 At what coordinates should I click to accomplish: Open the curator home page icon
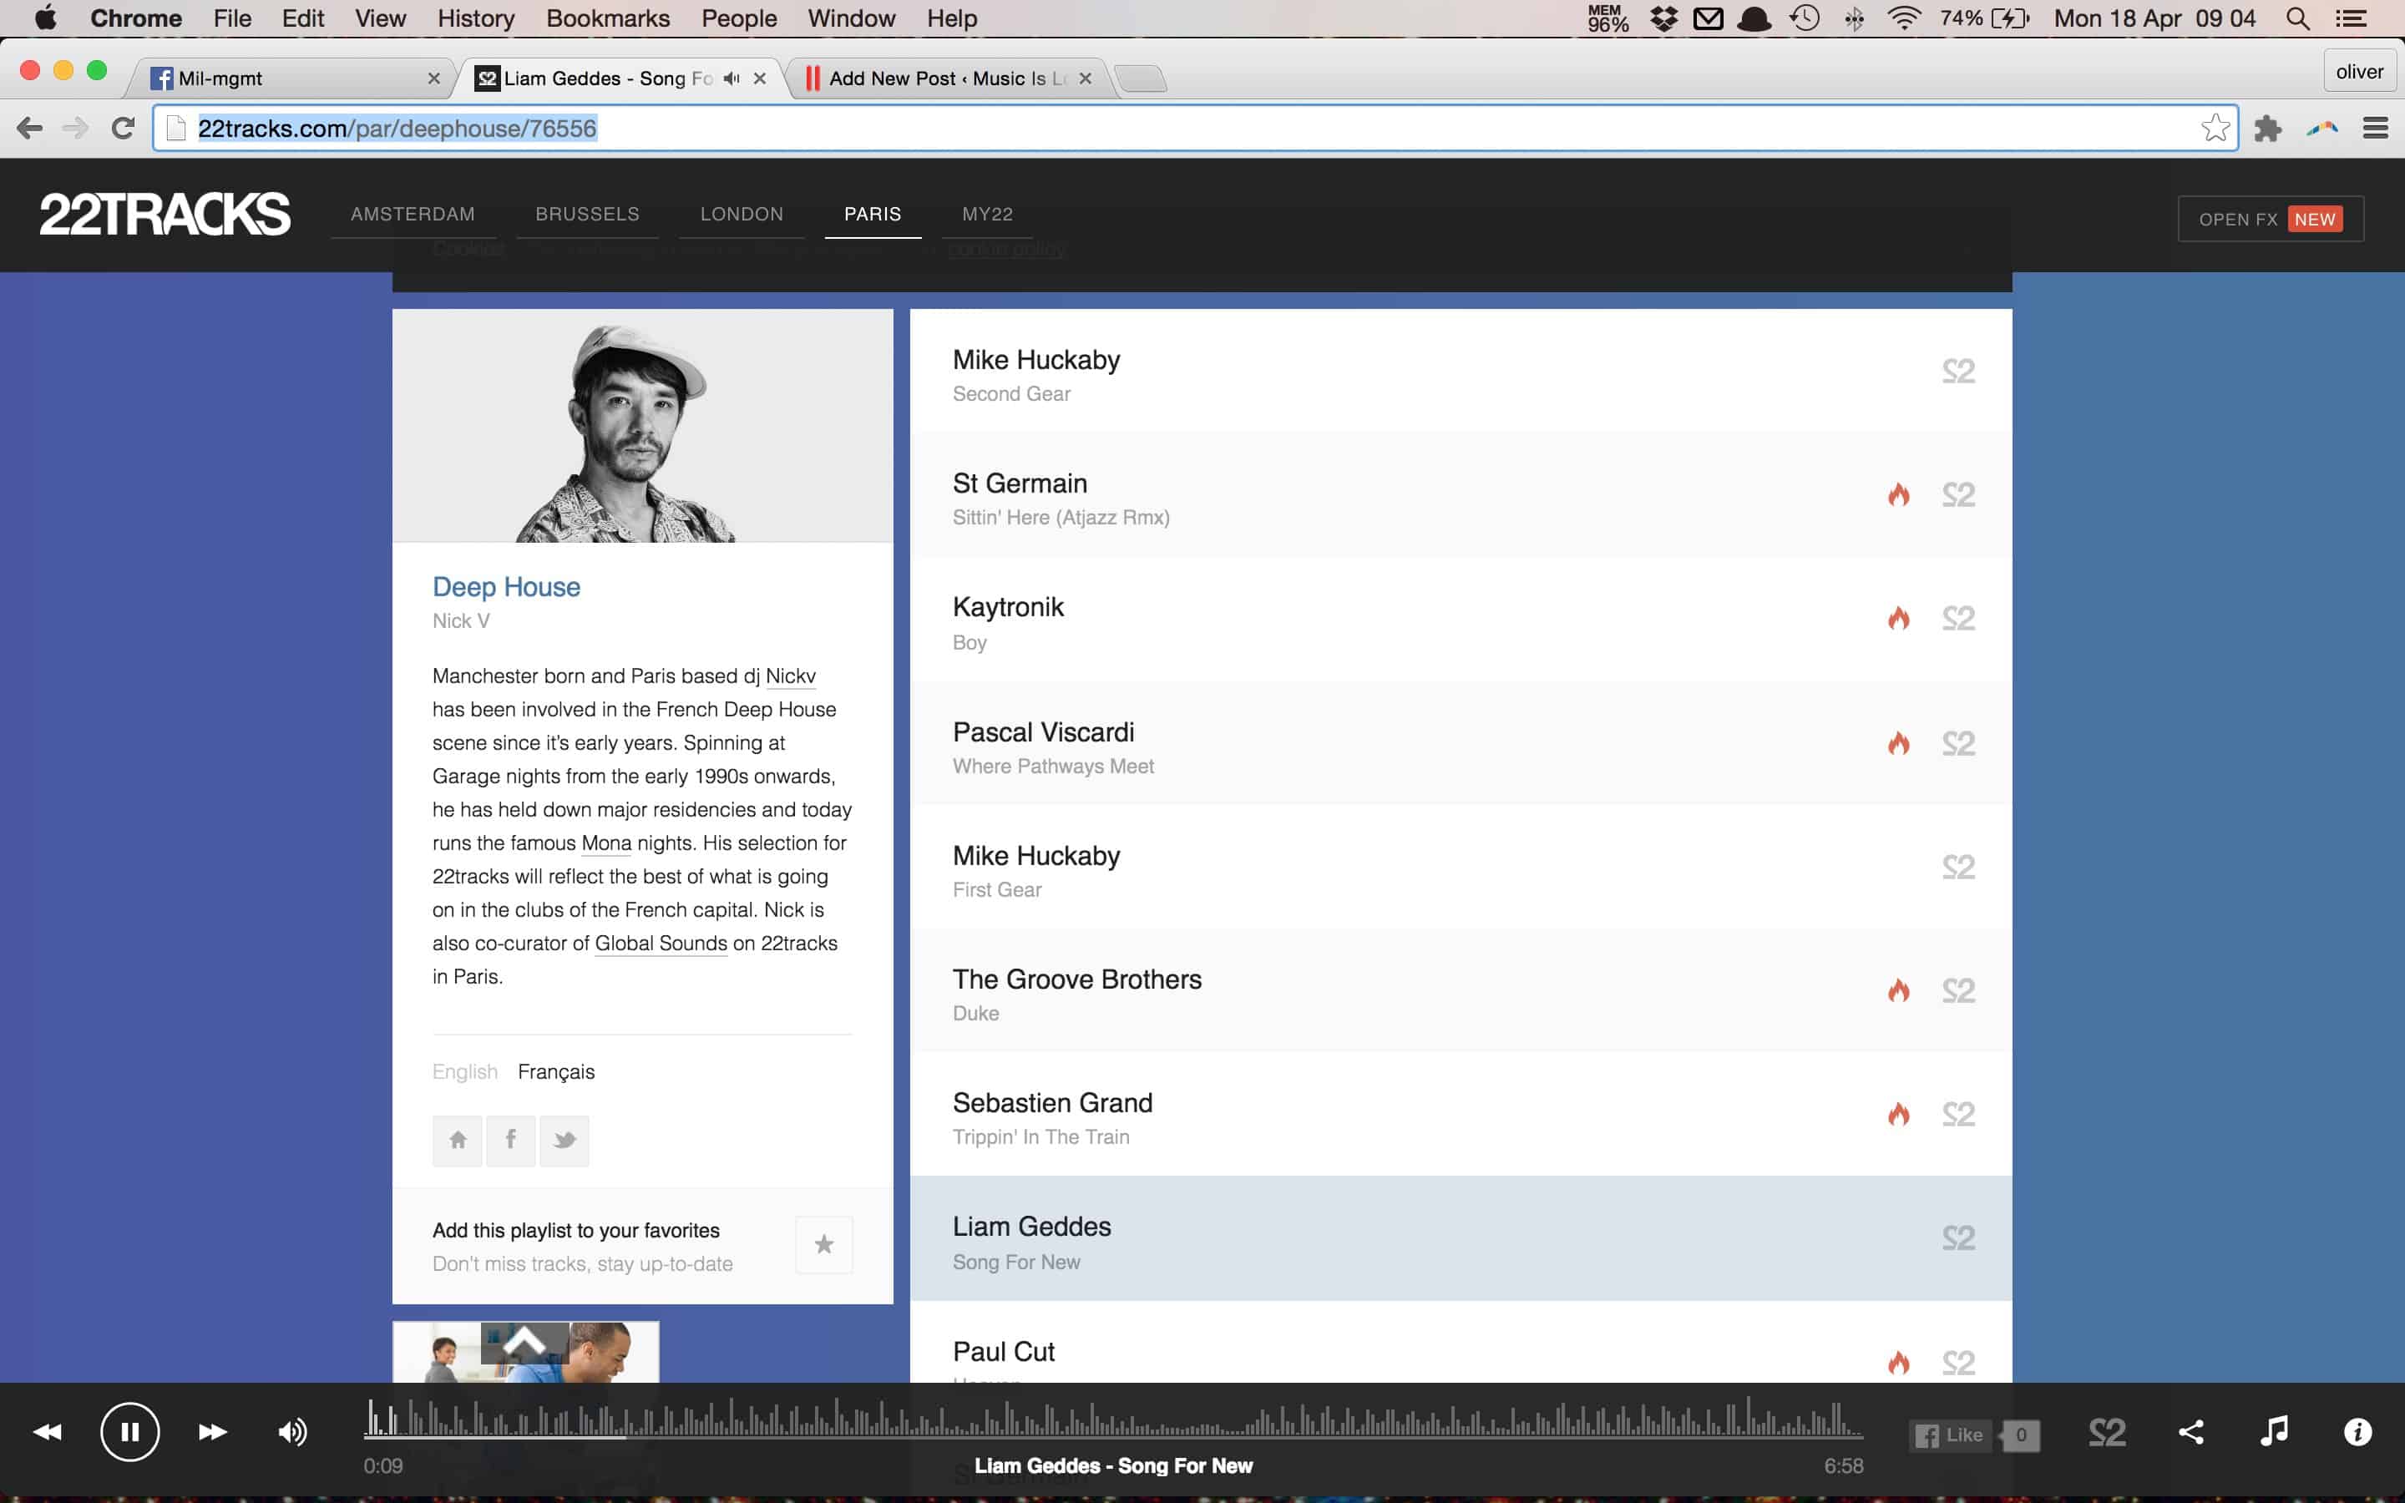click(457, 1140)
